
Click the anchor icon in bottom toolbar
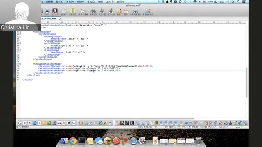click(x=230, y=123)
